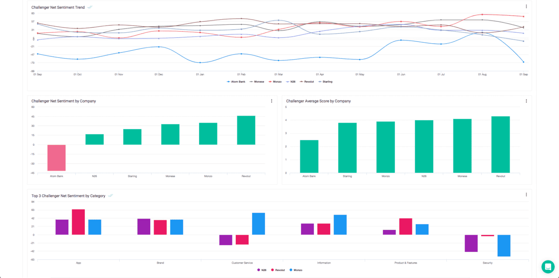The height and width of the screenshot is (278, 559).
Task: Open the Sentiment Trend chart options menu
Action: 526,7
